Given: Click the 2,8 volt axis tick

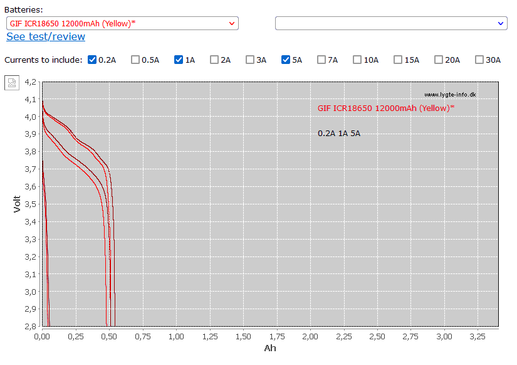Looking at the screenshot, I should [30, 326].
